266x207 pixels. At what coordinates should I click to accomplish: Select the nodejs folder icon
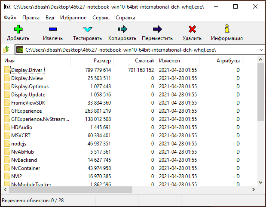coord(7,144)
